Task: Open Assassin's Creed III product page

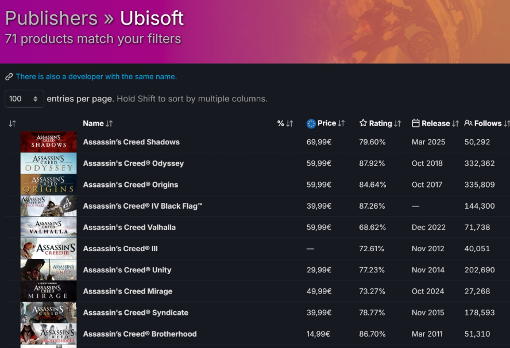Action: coord(121,249)
